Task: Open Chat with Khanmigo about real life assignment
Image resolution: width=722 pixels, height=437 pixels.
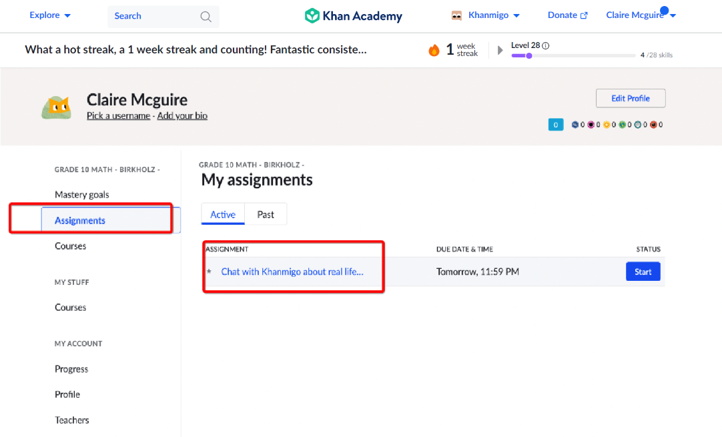Action: (292, 272)
